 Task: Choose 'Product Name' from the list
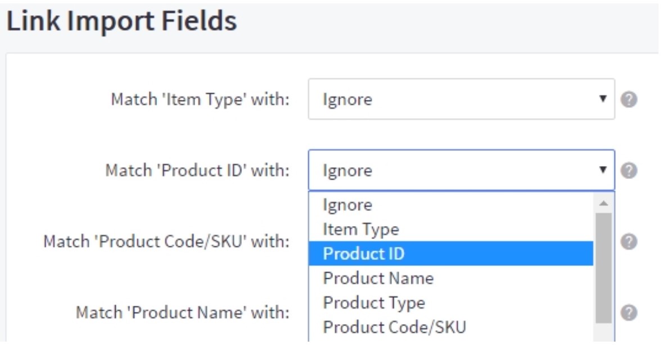378,278
